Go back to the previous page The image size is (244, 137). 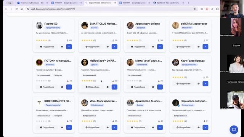pos(6,9)
